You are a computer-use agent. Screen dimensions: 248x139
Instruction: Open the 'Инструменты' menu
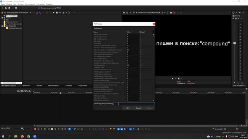(30, 4)
